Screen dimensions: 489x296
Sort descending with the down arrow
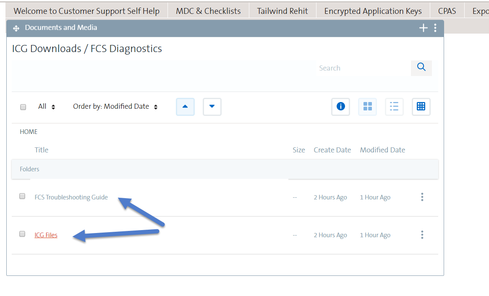point(212,107)
